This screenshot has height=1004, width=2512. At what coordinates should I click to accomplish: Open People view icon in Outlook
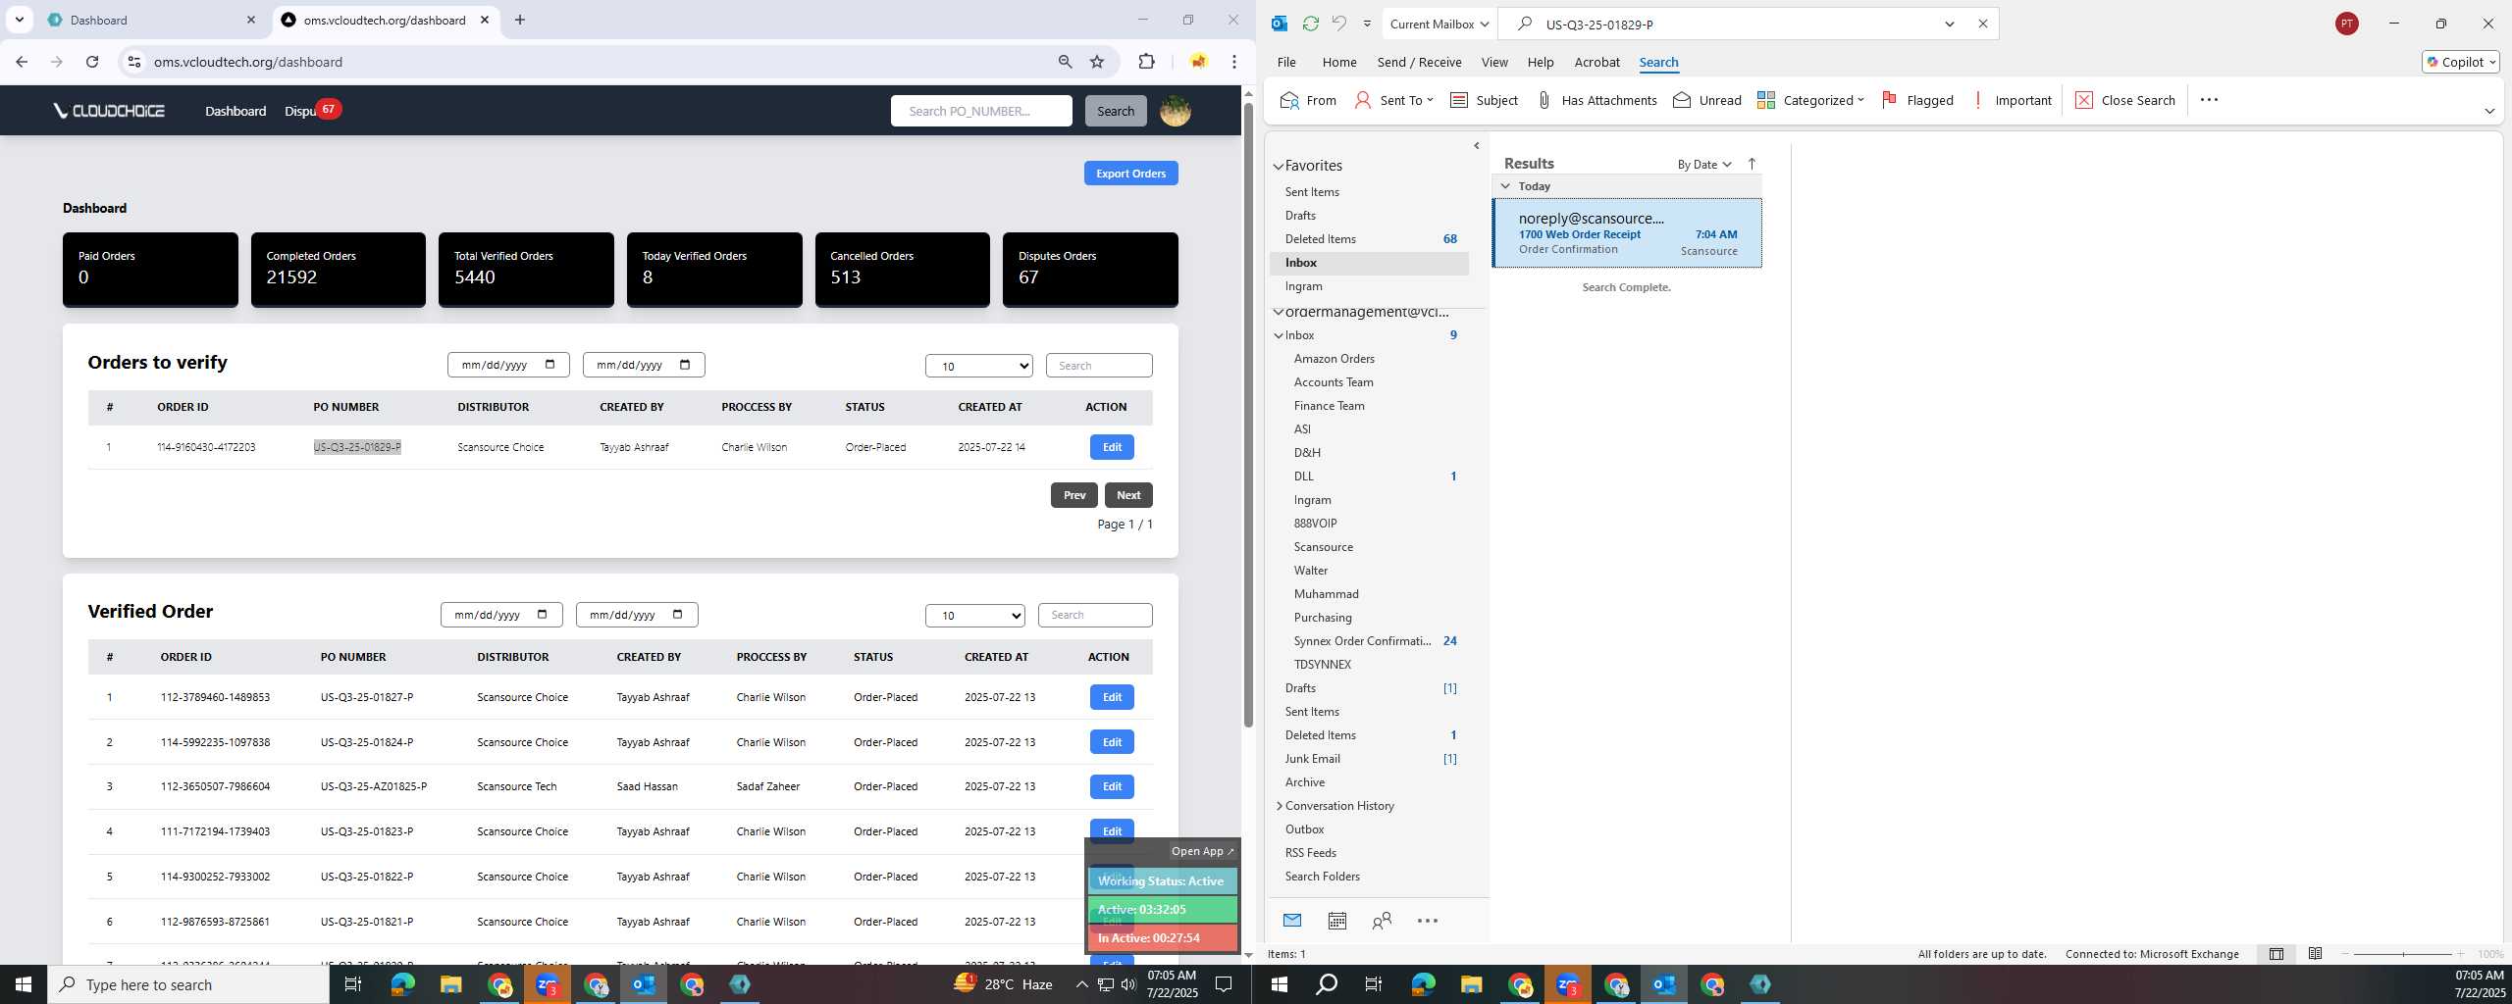point(1382,921)
